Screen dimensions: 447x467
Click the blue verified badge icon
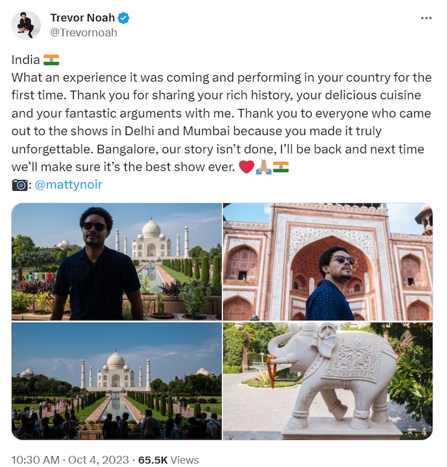click(x=123, y=18)
